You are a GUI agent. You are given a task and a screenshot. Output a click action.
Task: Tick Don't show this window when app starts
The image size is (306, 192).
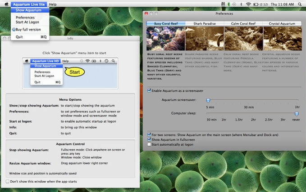tap(8, 181)
